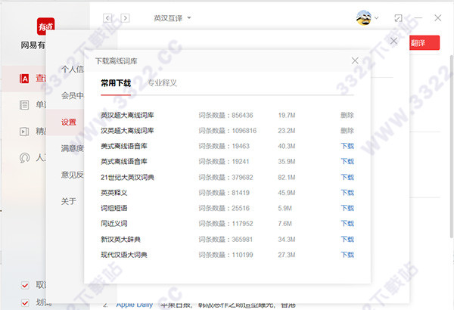Image resolution: width=454 pixels, height=310 pixels.
Task: Click the red 翻译 button
Action: (x=424, y=43)
